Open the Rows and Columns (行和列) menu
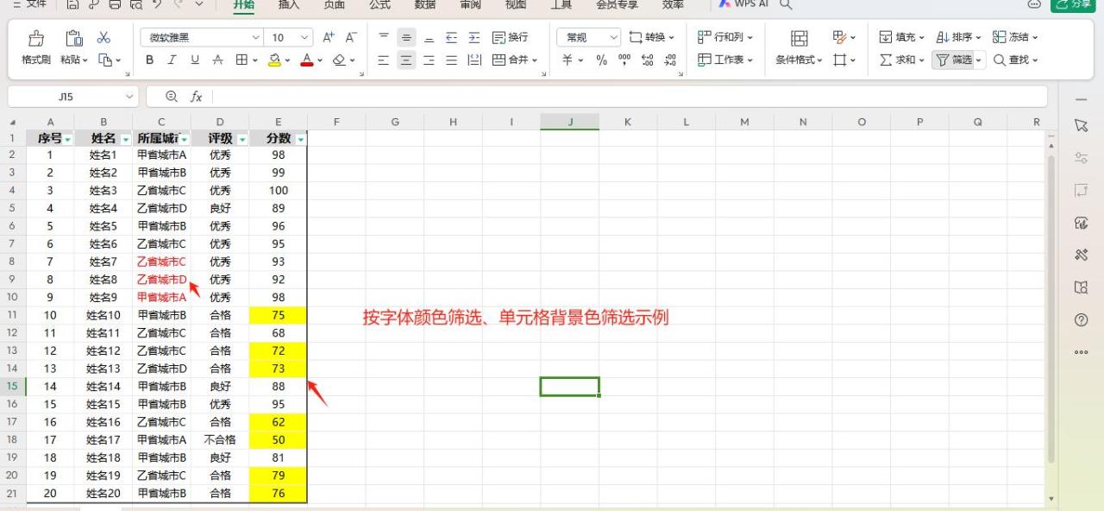Image resolution: width=1104 pixels, height=511 pixels. (x=725, y=37)
